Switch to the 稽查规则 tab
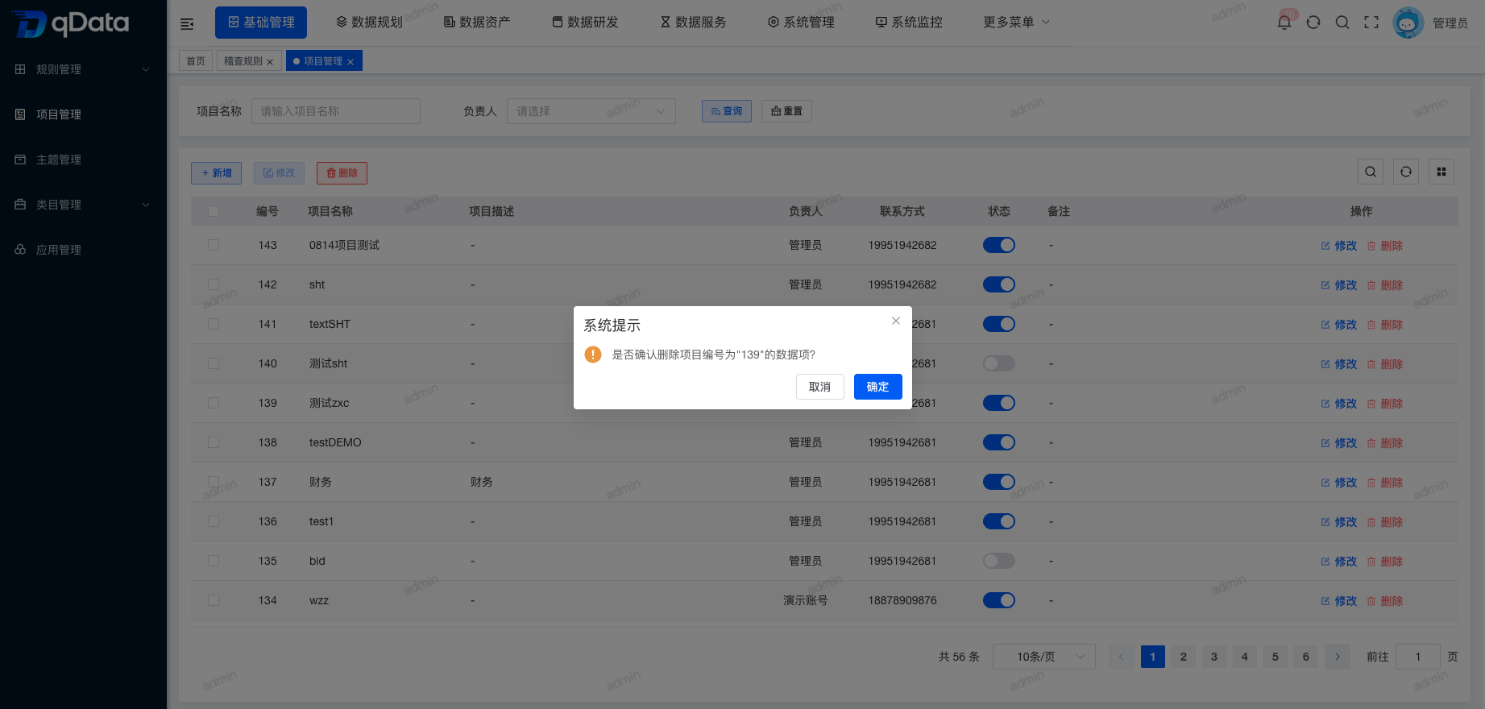Screen dimensions: 1485x709 coord(243,61)
